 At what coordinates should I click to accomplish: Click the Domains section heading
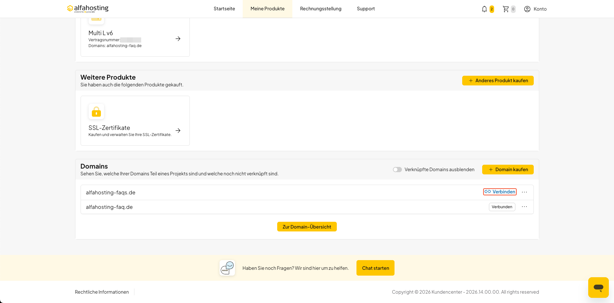click(x=94, y=166)
